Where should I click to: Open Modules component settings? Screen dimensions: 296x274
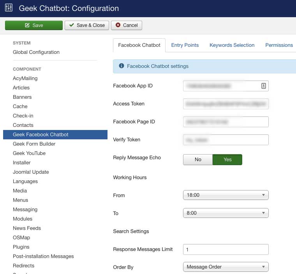[23, 219]
